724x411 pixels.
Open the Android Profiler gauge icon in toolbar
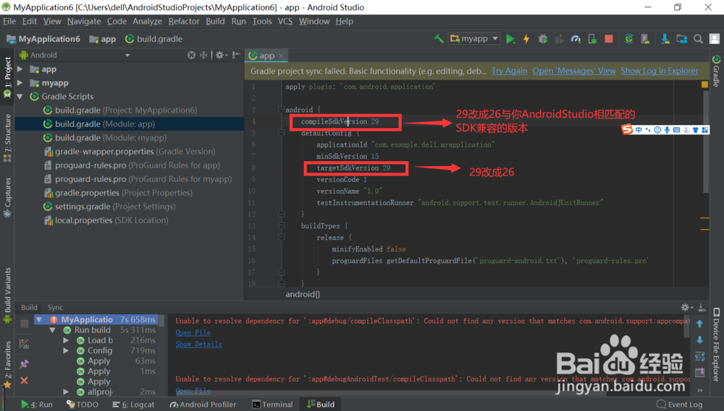click(576, 39)
